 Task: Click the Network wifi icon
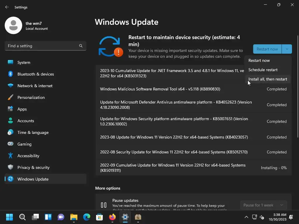point(11,85)
